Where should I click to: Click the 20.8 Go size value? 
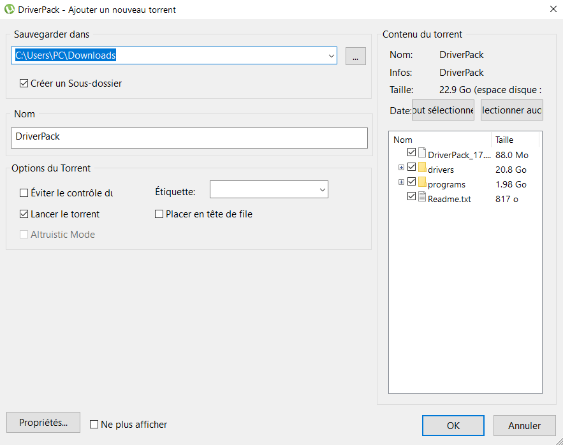[511, 170]
